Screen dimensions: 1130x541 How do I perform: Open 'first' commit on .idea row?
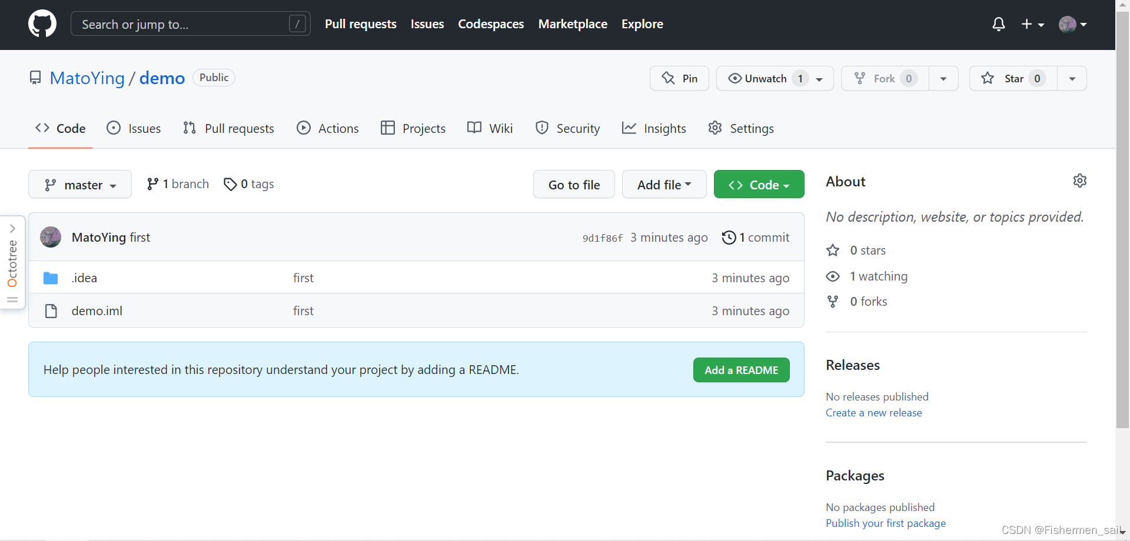(x=303, y=278)
